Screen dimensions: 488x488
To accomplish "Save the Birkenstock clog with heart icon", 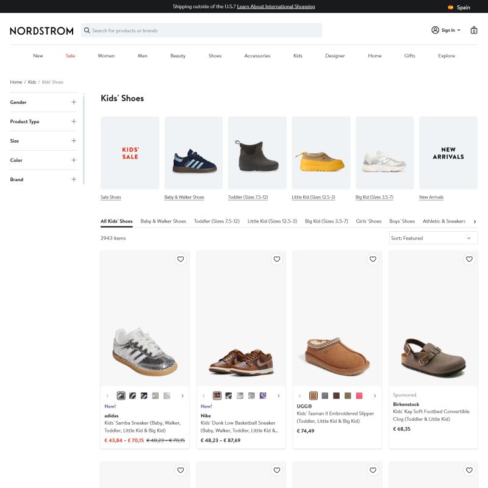I will 469,259.
